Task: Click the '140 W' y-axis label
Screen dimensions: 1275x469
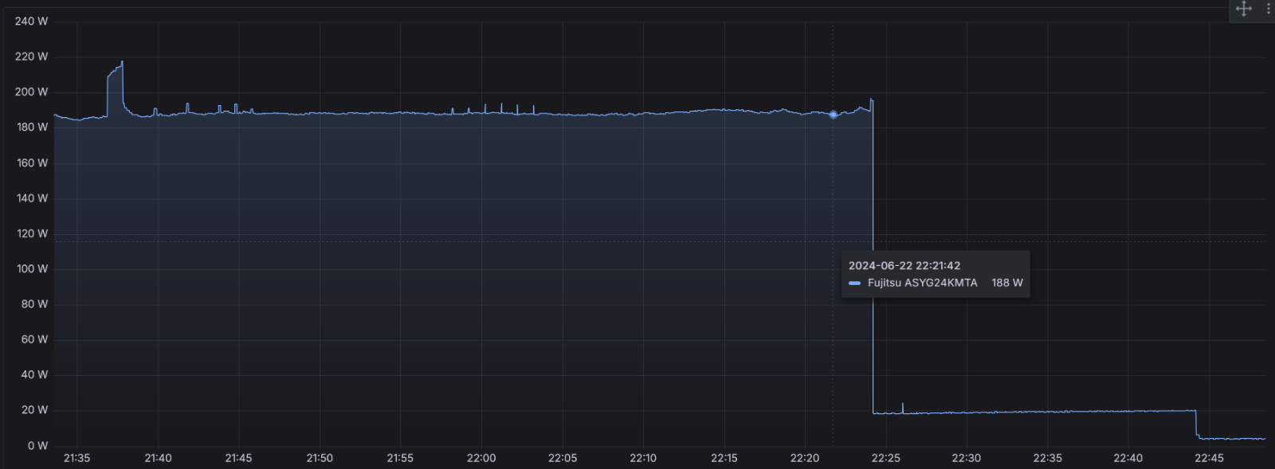Action: 32,197
